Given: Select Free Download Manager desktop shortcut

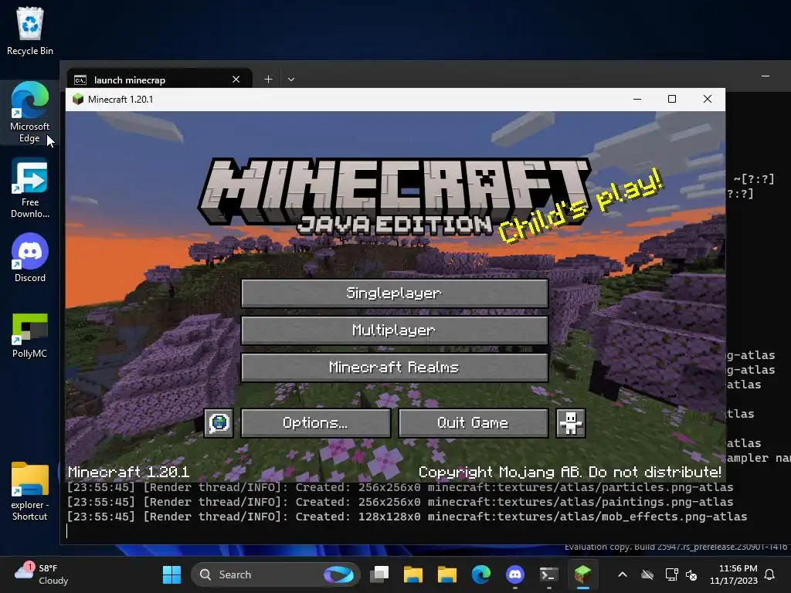Looking at the screenshot, I should [30, 188].
